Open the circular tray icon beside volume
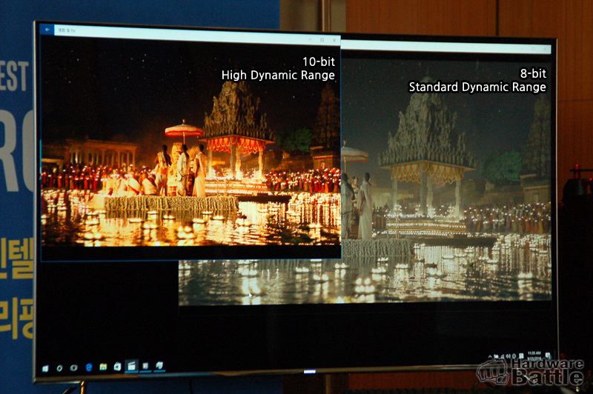Screen dimensions: 593x394 [514, 356]
